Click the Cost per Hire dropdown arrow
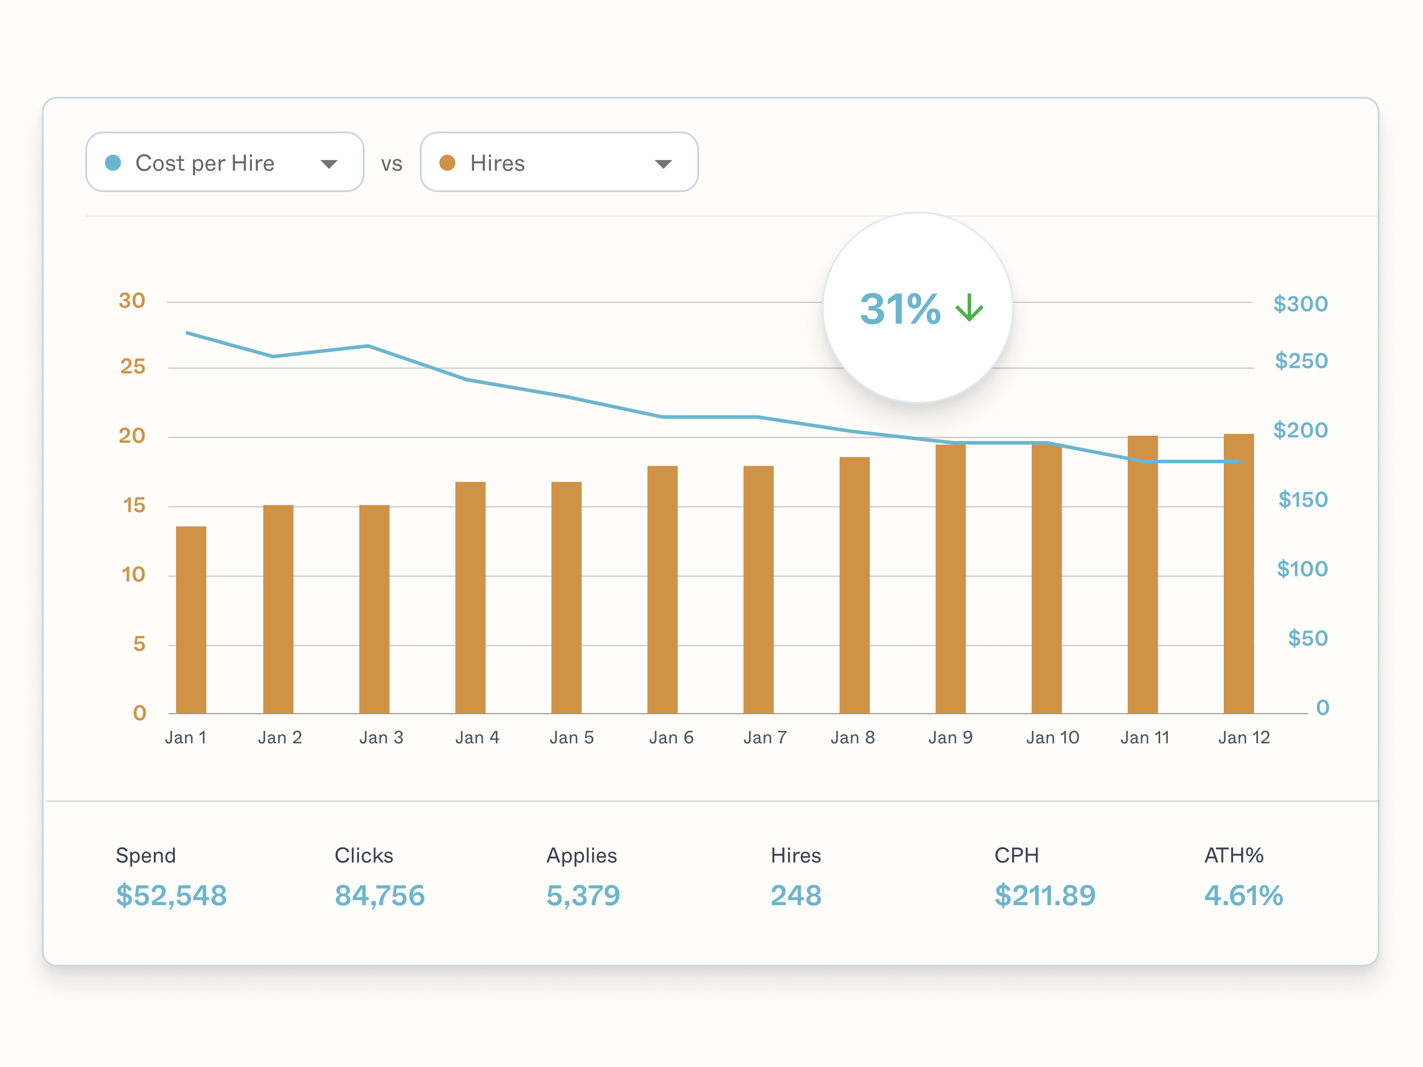The width and height of the screenshot is (1423, 1067). tap(329, 164)
